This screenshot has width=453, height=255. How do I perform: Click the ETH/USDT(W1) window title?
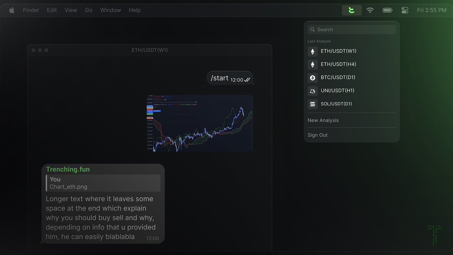point(149,50)
